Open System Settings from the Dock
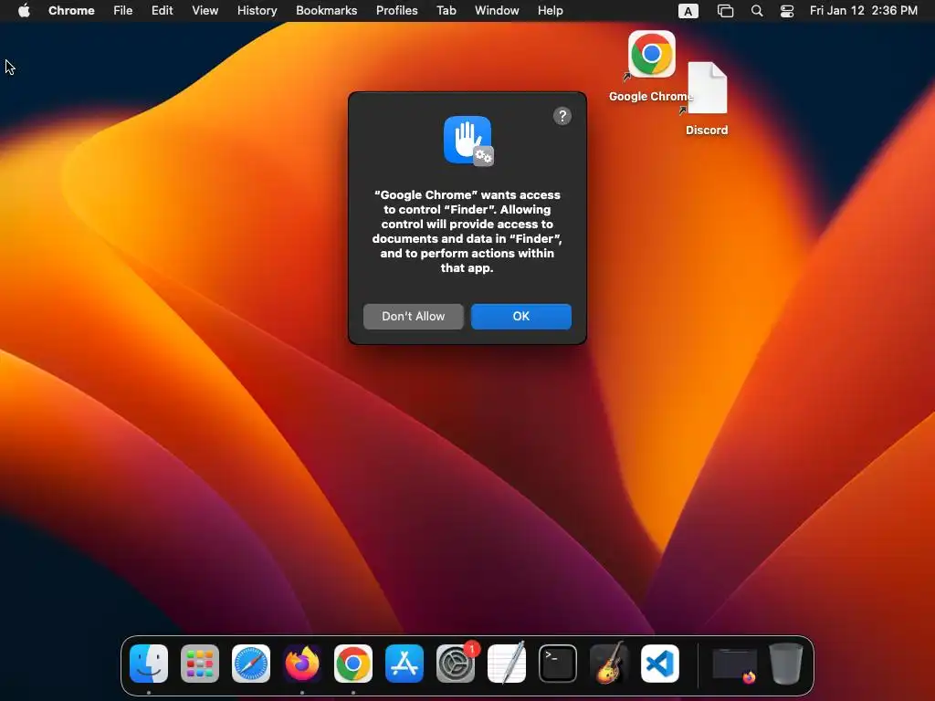The height and width of the screenshot is (701, 935). click(x=456, y=663)
